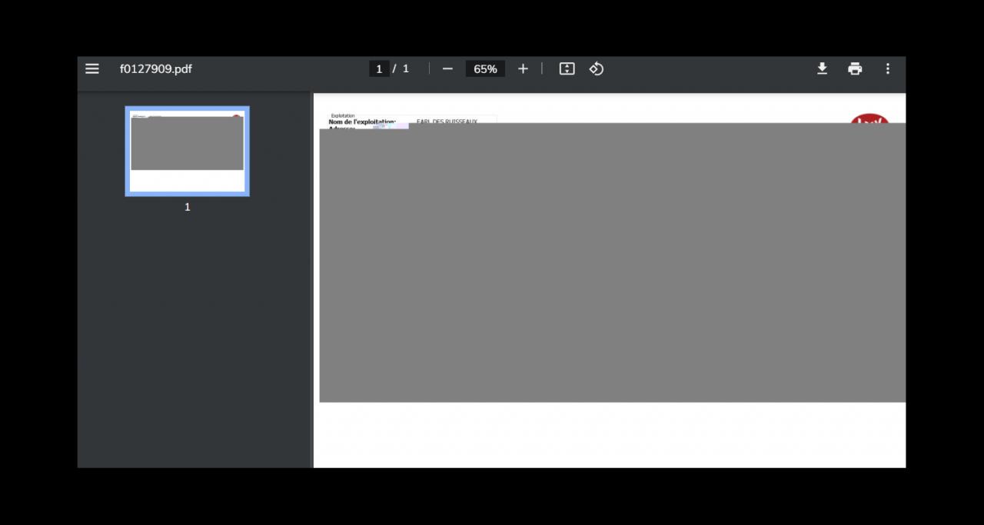Viewport: 984px width, 525px height.
Task: Zoom out with the minus button
Action: (447, 68)
